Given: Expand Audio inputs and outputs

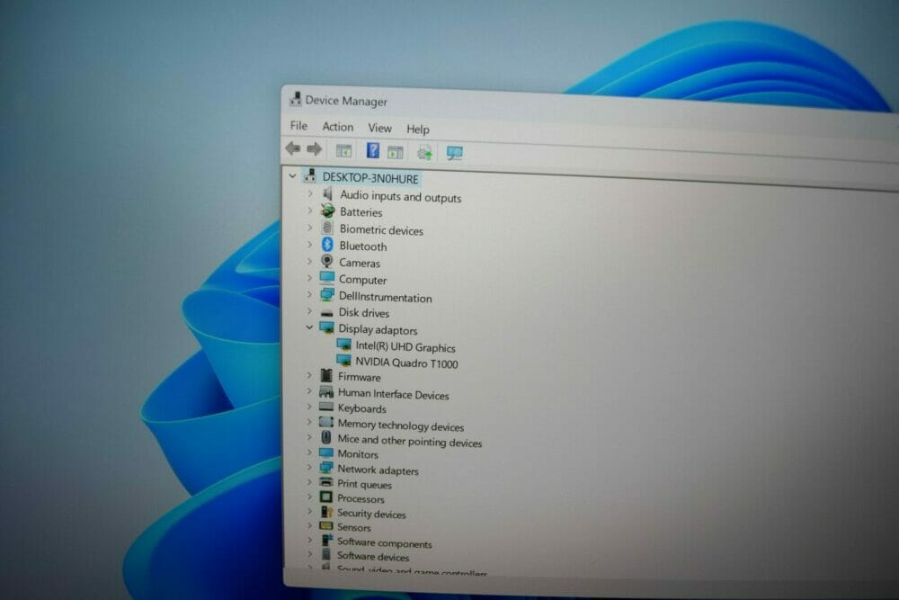Looking at the screenshot, I should (310, 194).
